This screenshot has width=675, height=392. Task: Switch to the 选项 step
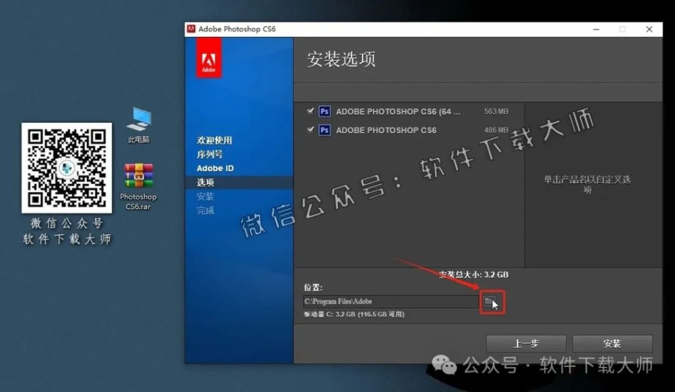tap(206, 182)
